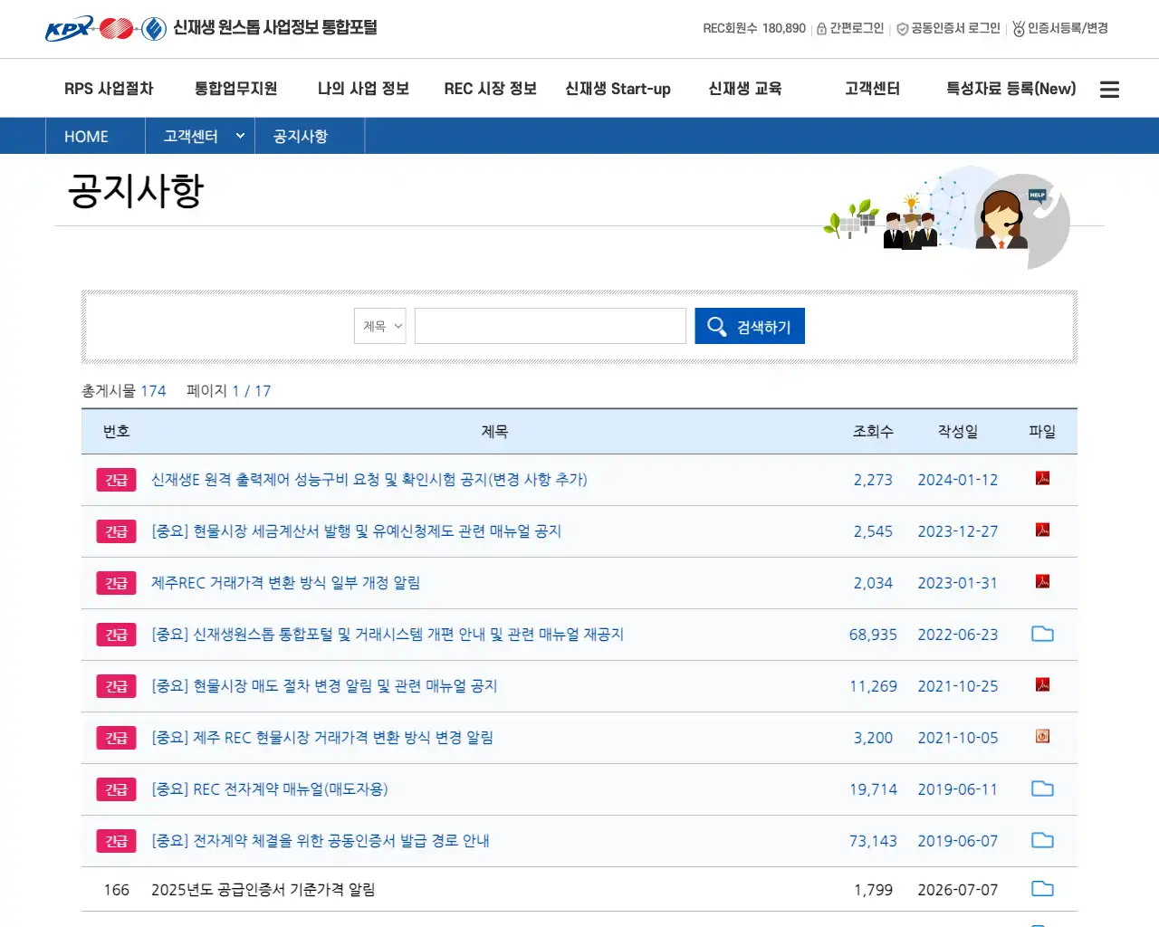Open notice 신재생E 원격 출력제어 성능구비 요청

pos(369,480)
